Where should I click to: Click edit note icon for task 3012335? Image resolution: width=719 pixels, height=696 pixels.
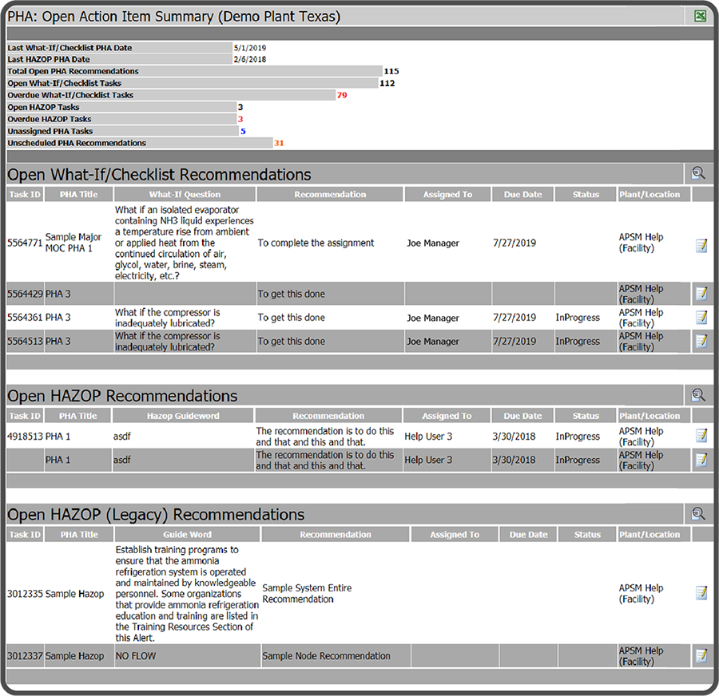click(x=701, y=593)
